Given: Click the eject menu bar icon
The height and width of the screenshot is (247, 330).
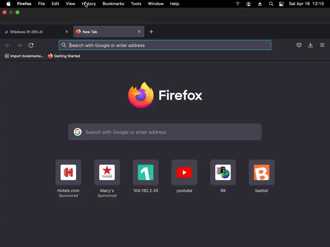Looking at the screenshot, I should coord(260,4).
